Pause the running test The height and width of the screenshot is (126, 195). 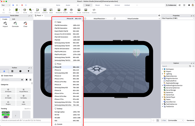17,5
